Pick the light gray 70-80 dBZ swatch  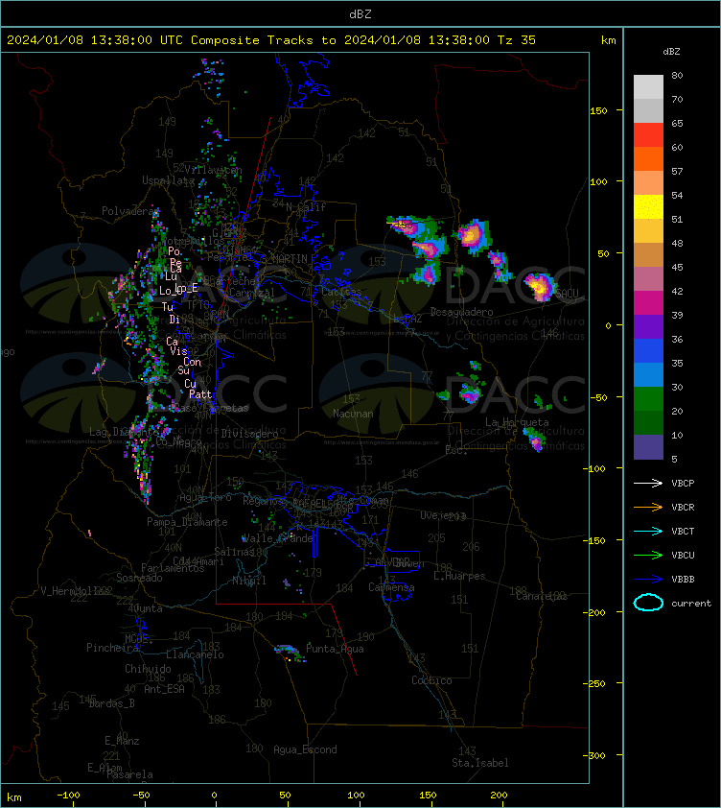tap(648, 87)
